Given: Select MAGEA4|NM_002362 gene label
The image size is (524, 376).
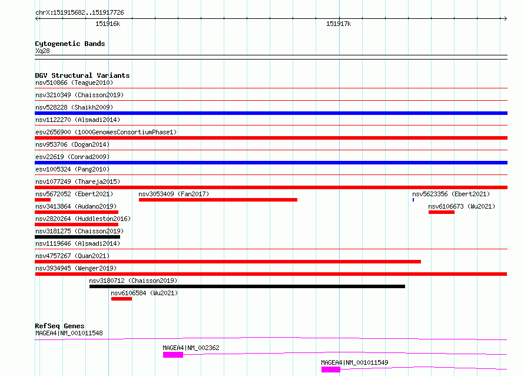Looking at the screenshot, I should click(191, 348).
